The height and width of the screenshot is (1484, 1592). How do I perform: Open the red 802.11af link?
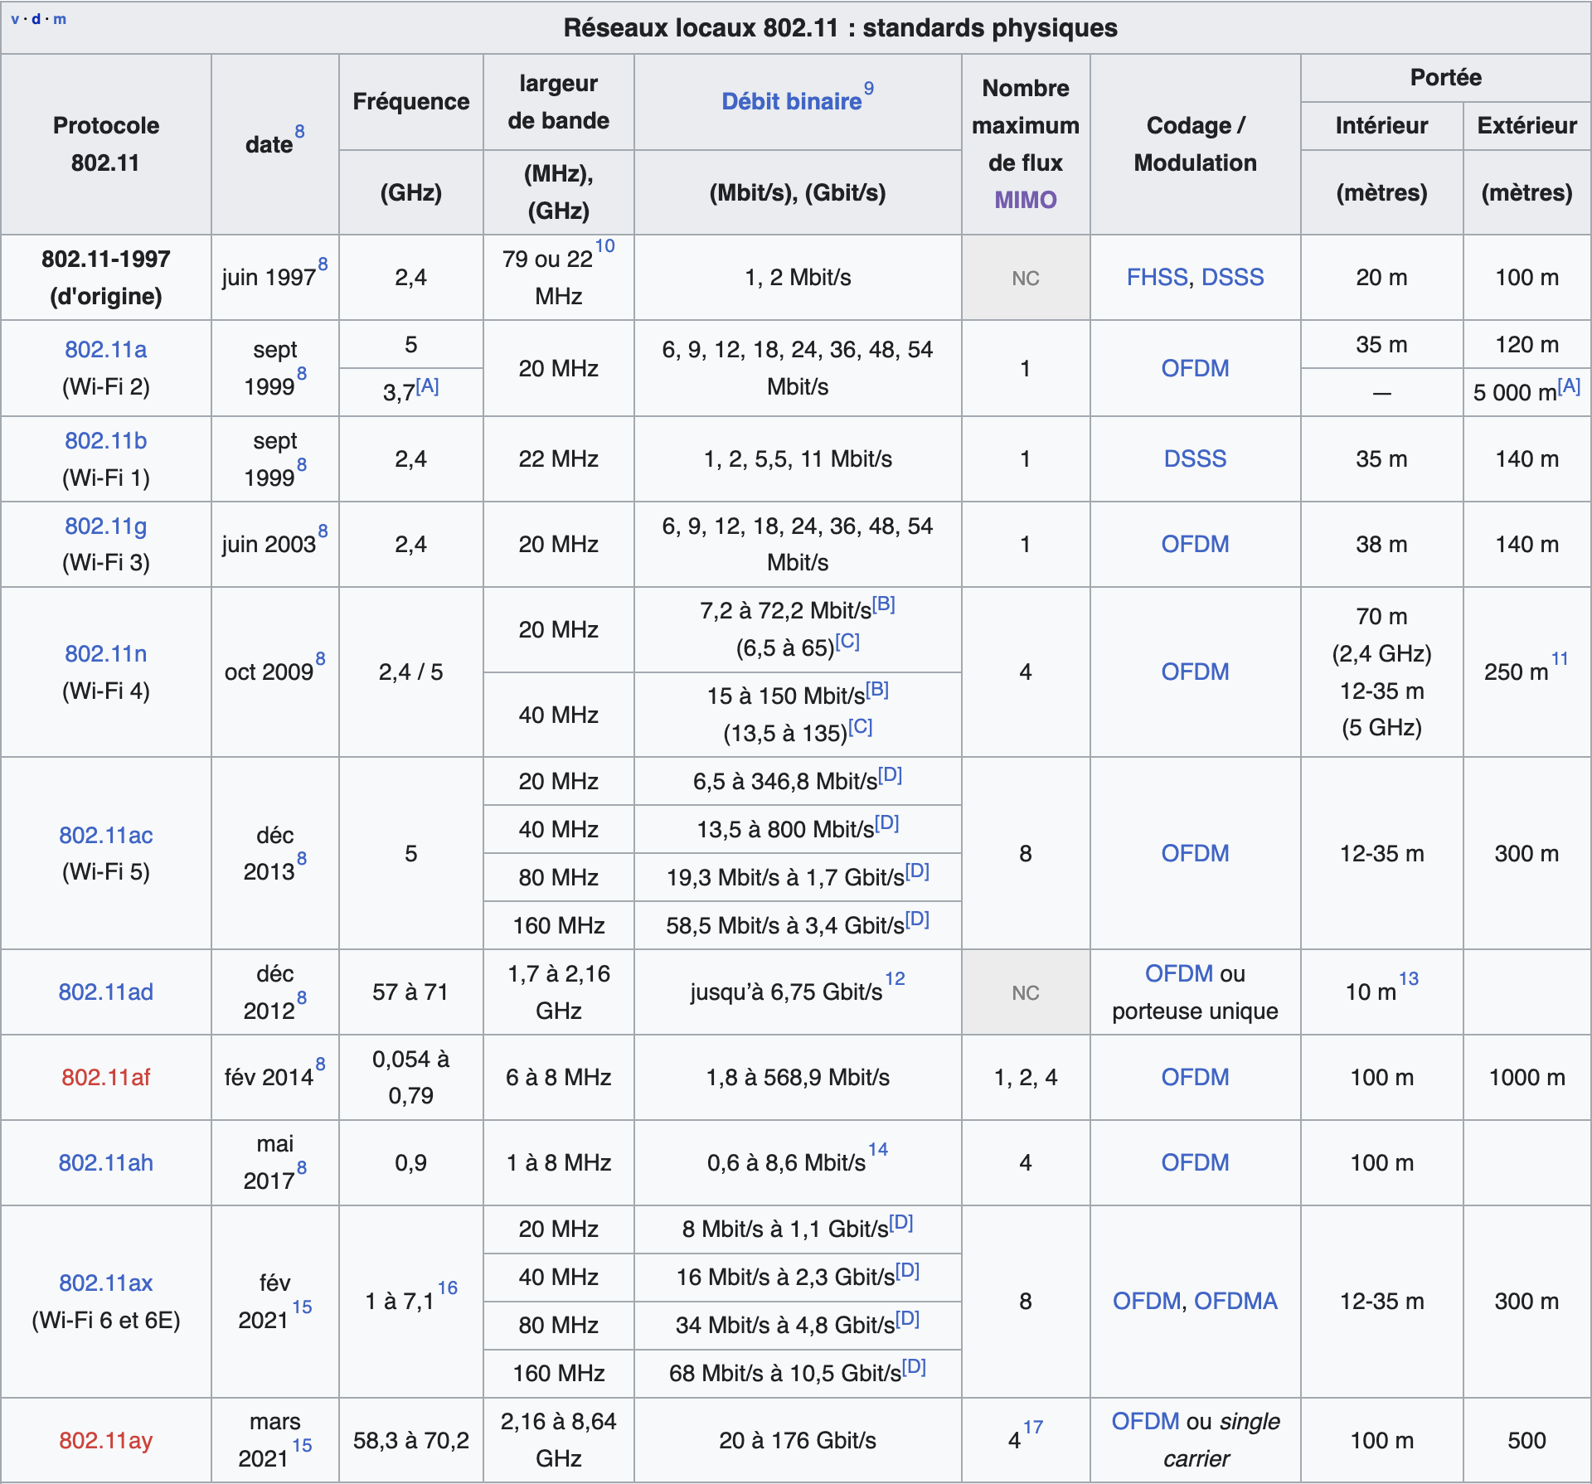click(106, 1077)
